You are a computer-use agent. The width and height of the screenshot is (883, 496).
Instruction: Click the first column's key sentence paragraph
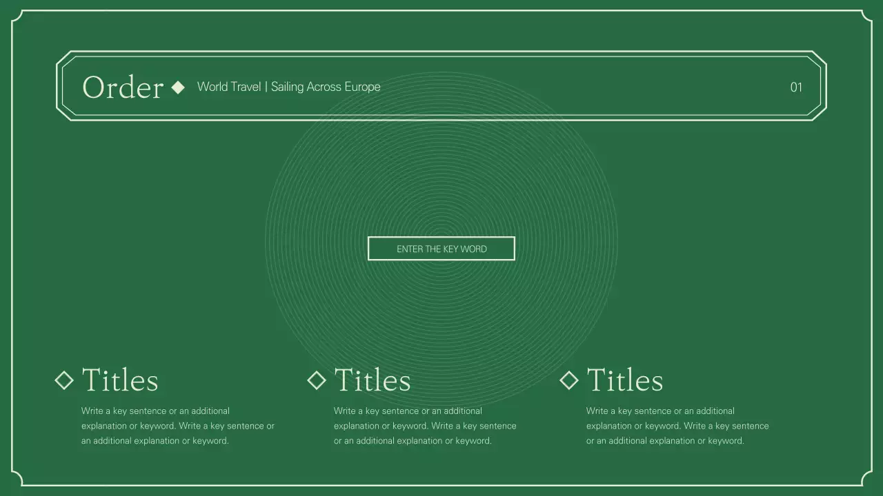(x=178, y=426)
